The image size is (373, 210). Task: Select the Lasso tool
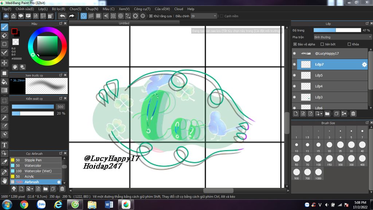point(4,109)
